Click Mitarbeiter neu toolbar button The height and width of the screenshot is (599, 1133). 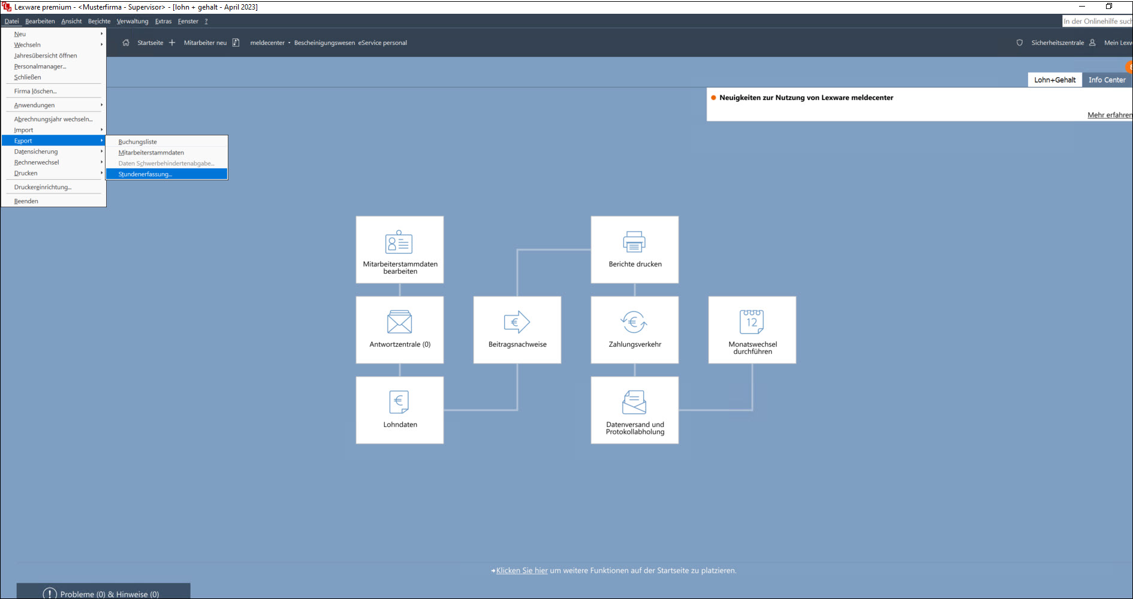(206, 43)
